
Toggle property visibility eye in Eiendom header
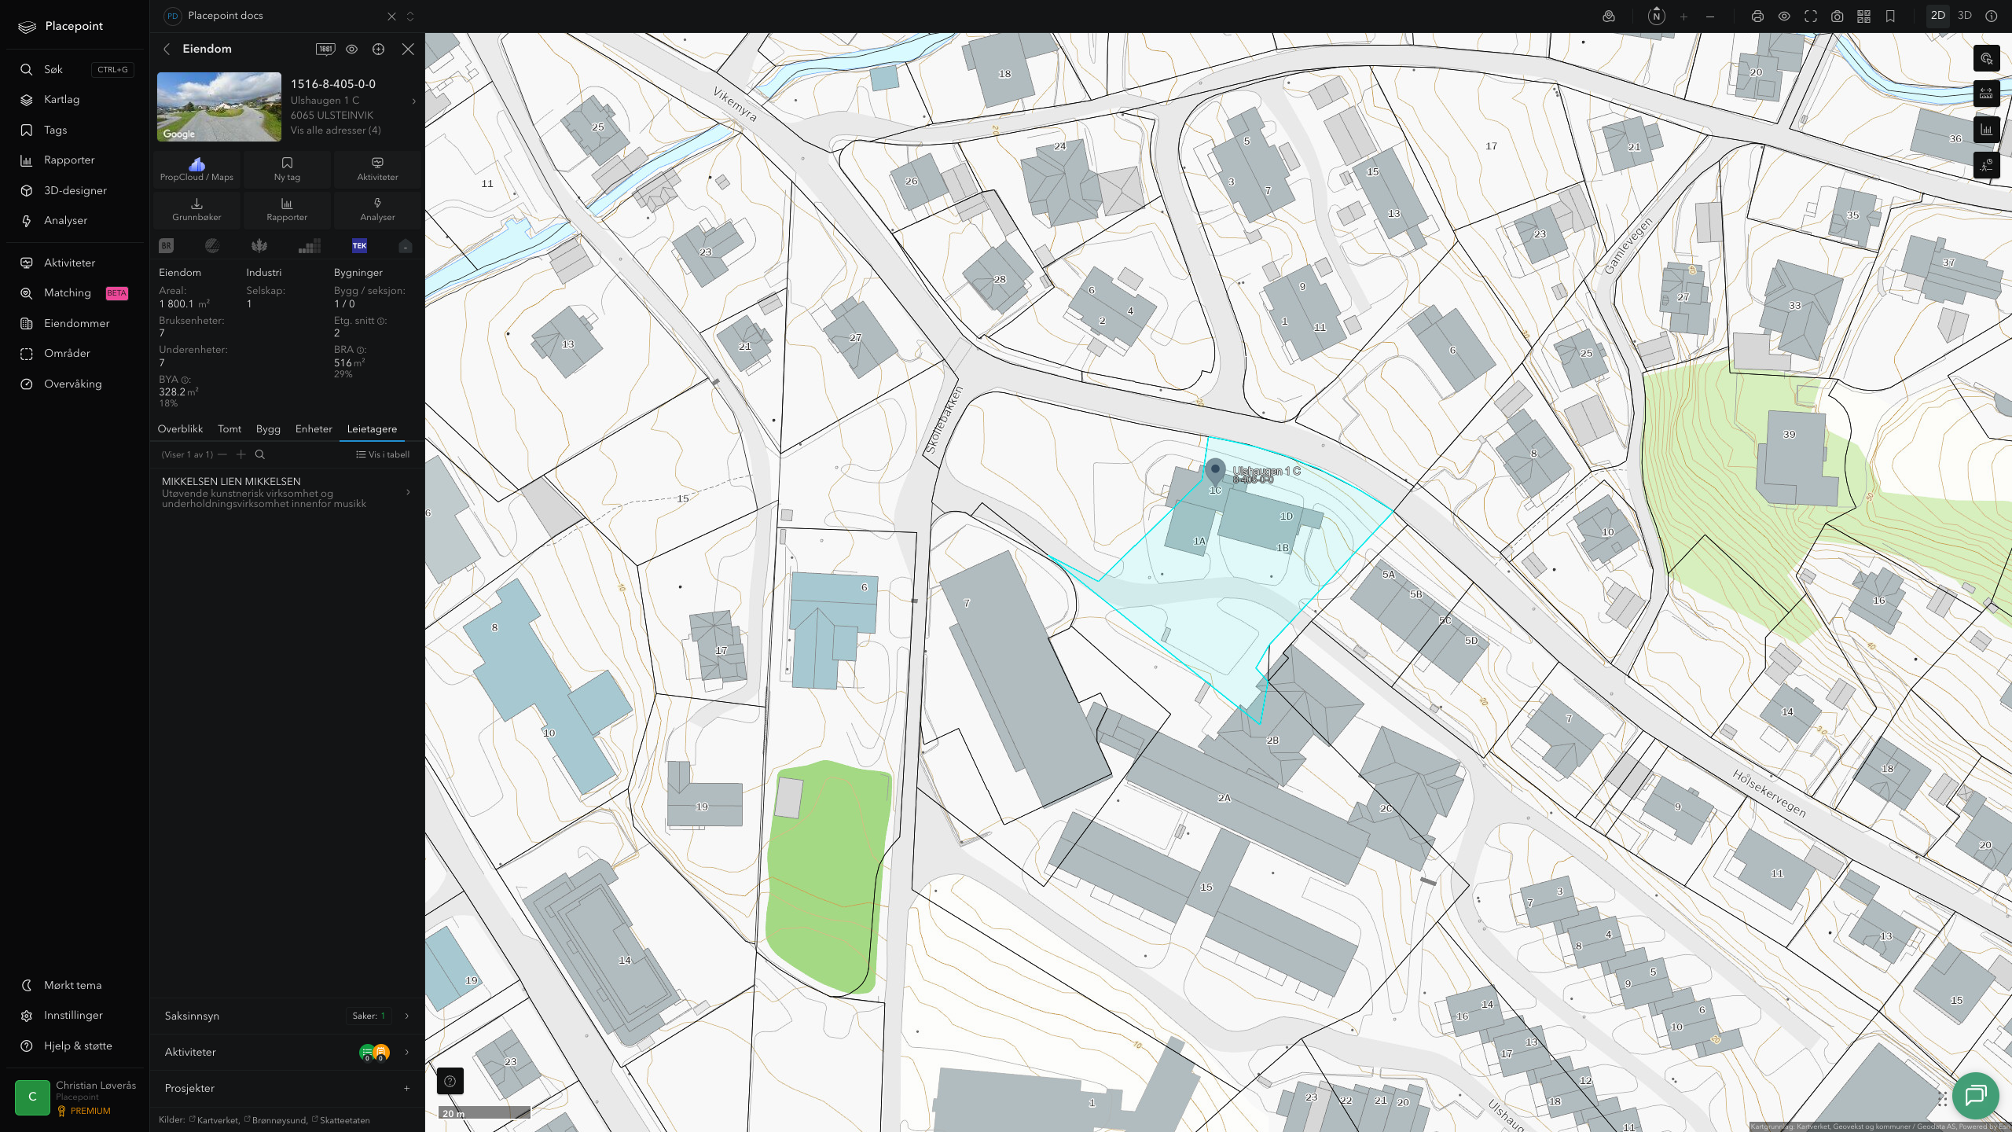(351, 49)
